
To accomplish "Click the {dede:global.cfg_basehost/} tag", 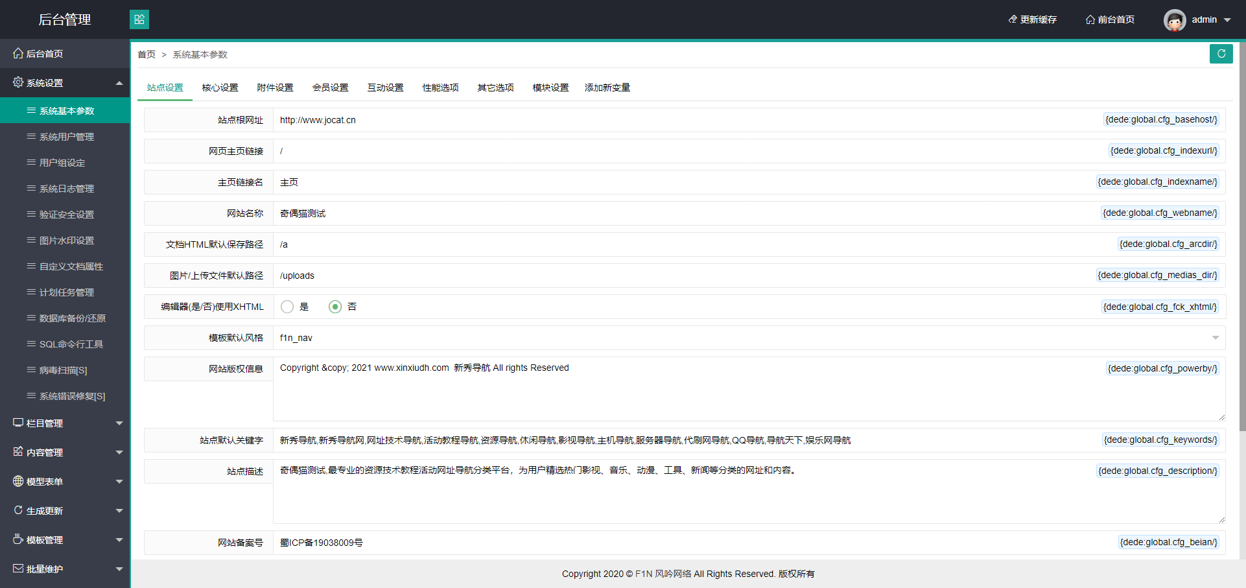I will coord(1161,119).
